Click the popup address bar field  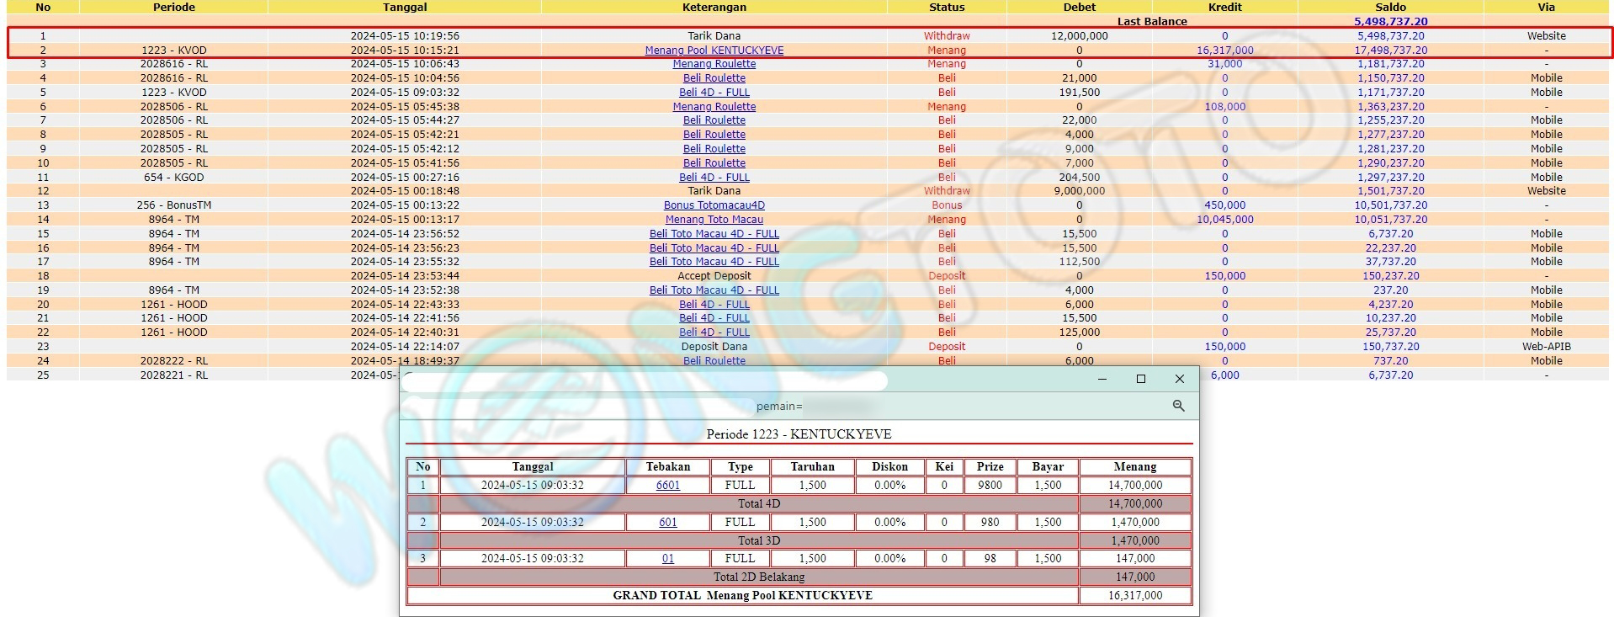[644, 381]
